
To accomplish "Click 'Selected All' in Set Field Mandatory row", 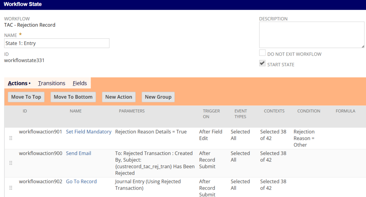I will point(240,135).
